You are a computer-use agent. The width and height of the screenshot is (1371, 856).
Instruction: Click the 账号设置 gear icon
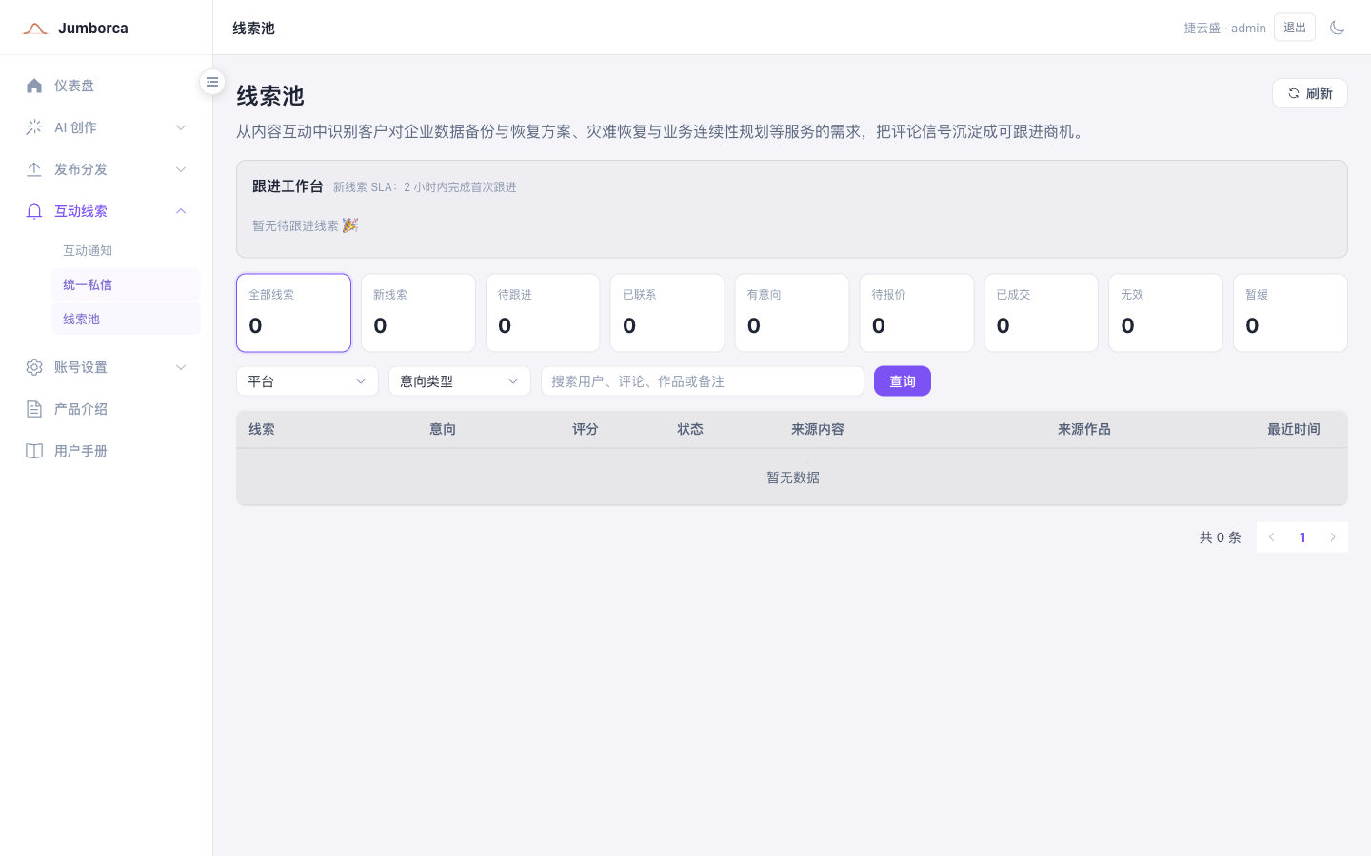(x=34, y=367)
